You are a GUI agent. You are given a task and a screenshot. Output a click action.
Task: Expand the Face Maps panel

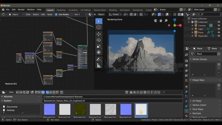(x=191, y=109)
